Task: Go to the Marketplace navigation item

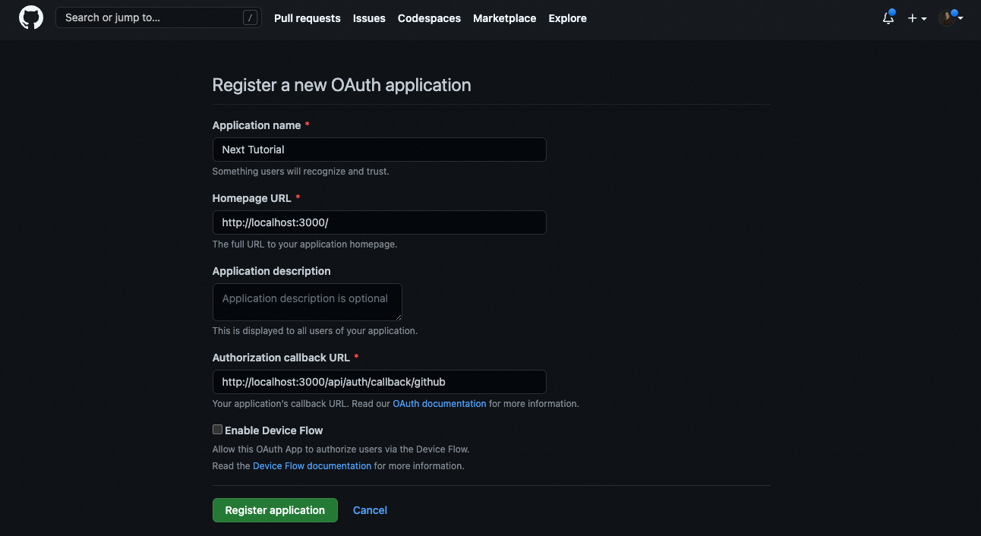Action: (x=504, y=18)
